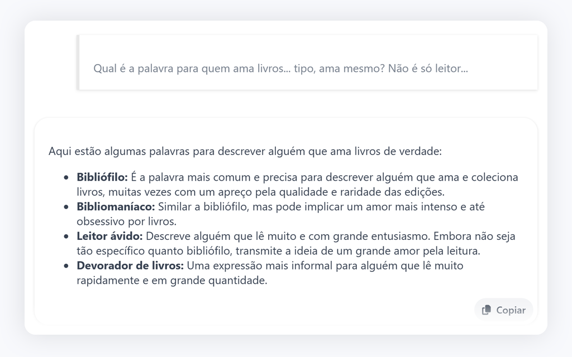Click the bullet dot before Devorador de livros
572x357 pixels.
66,266
